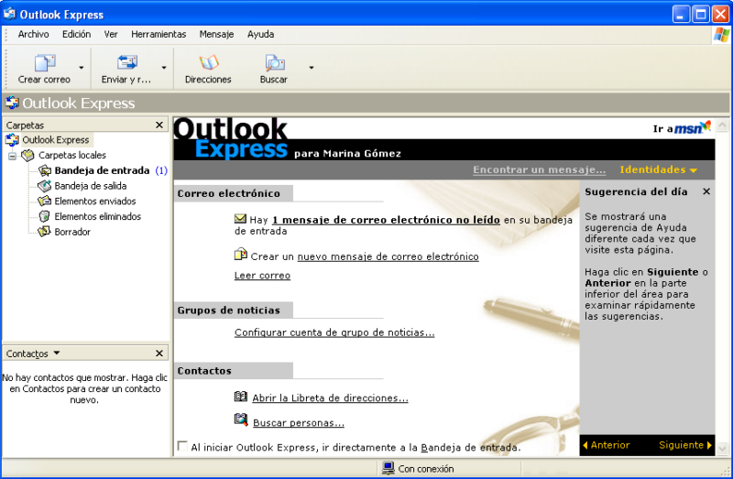Open the Buscar dropdown arrow

(x=312, y=68)
